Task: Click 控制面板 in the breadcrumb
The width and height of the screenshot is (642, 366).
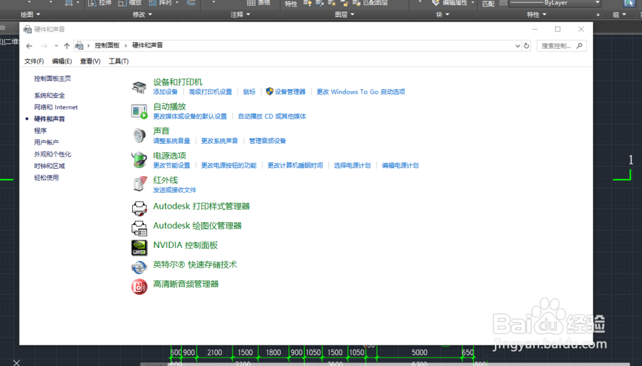Action: point(107,46)
